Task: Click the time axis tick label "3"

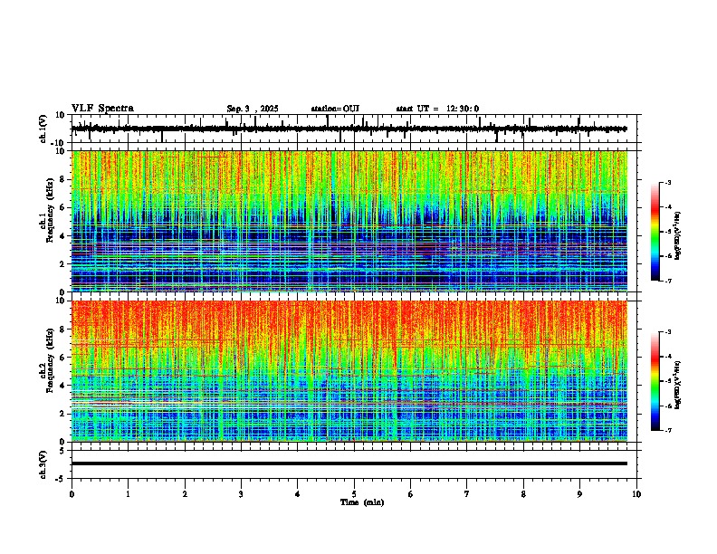Action: click(x=241, y=494)
